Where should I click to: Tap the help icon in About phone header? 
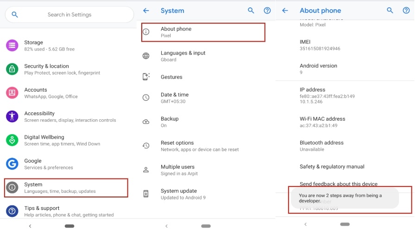tap(406, 11)
